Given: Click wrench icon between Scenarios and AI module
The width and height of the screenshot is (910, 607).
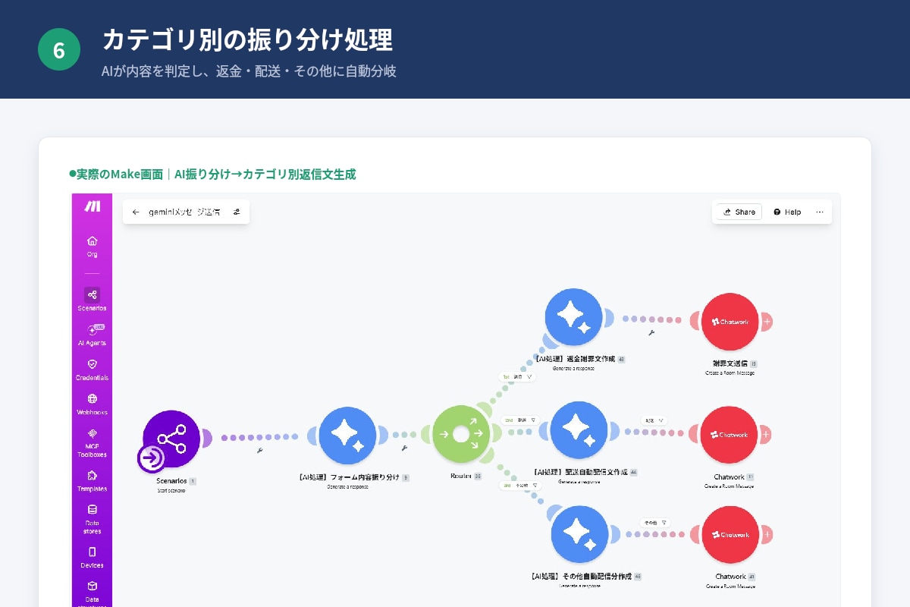Looking at the screenshot, I should pos(260,451).
